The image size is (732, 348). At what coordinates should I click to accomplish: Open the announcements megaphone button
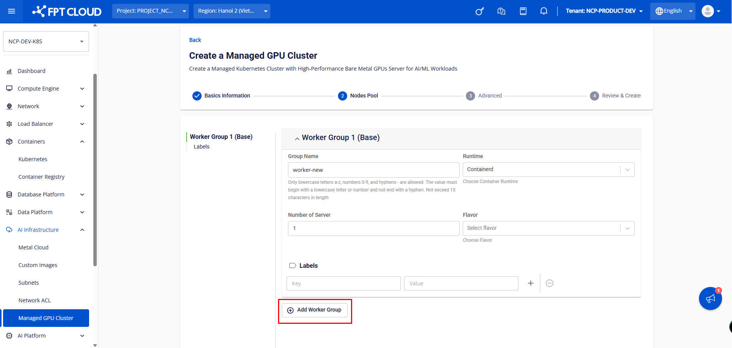710,299
